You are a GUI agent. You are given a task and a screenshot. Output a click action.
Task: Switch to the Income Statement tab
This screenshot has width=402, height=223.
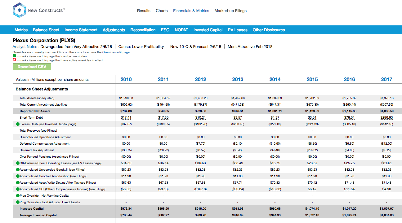click(x=81, y=30)
